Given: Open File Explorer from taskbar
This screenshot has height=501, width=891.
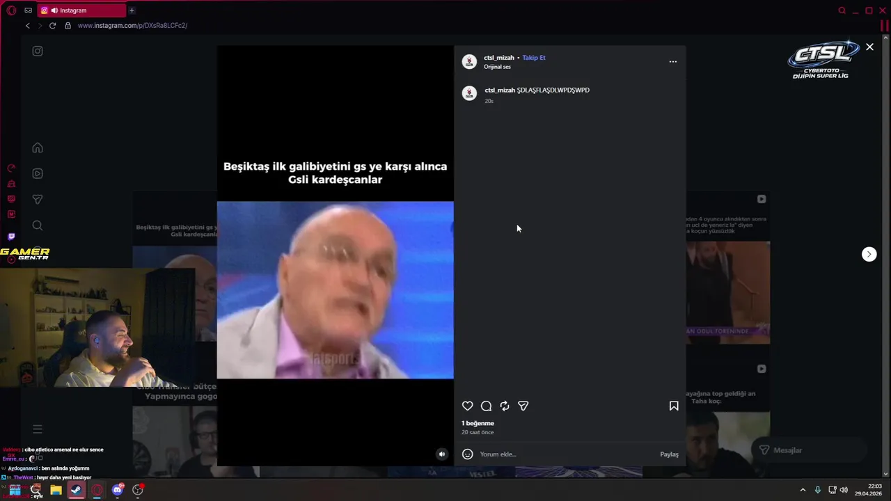Looking at the screenshot, I should pos(56,490).
